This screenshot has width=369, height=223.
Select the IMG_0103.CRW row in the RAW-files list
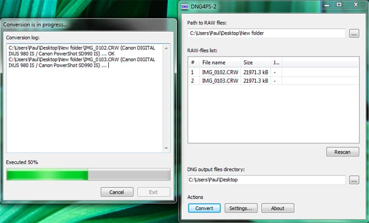[x=273, y=81]
